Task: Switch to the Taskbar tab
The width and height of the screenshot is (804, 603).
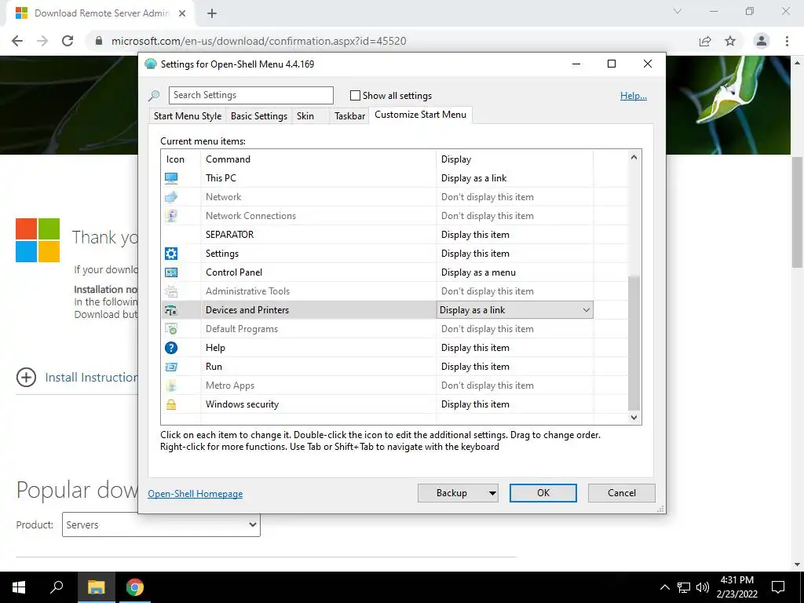Action: point(349,116)
